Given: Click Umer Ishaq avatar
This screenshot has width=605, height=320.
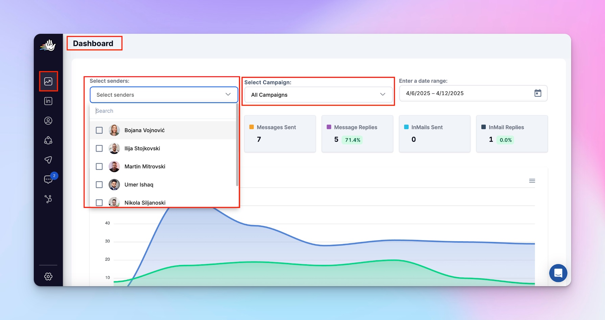Looking at the screenshot, I should [x=114, y=185].
